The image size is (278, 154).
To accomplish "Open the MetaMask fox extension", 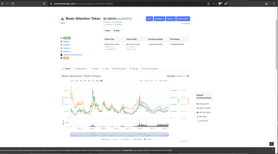I will (x=266, y=4).
